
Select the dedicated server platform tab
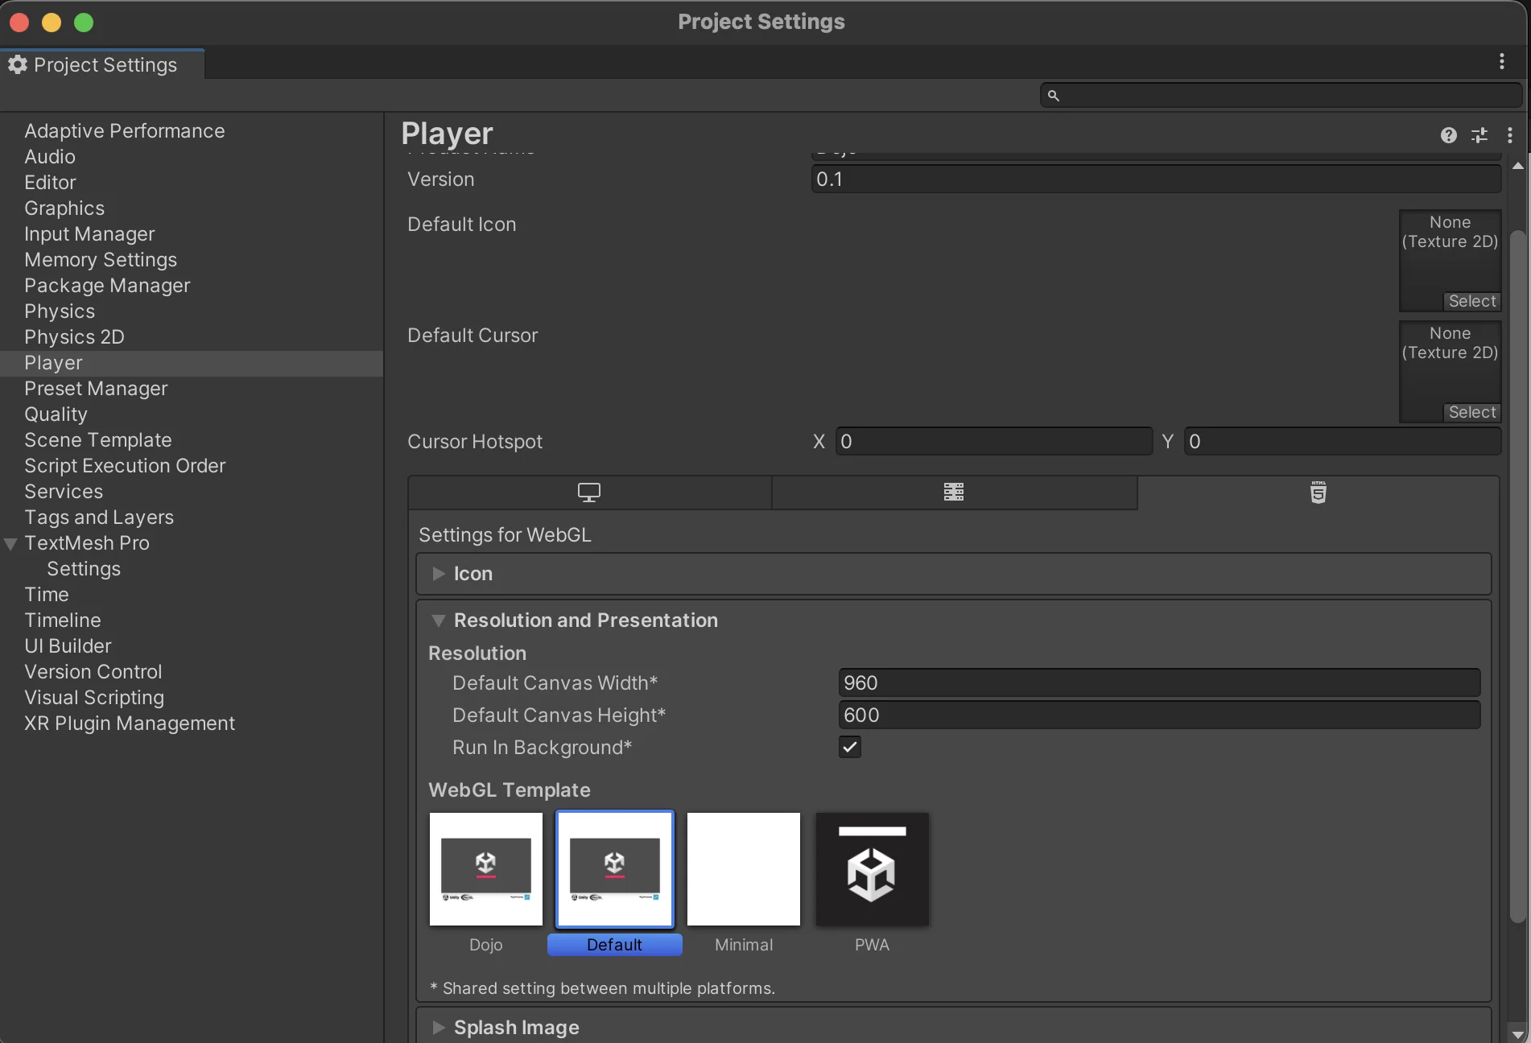click(954, 493)
